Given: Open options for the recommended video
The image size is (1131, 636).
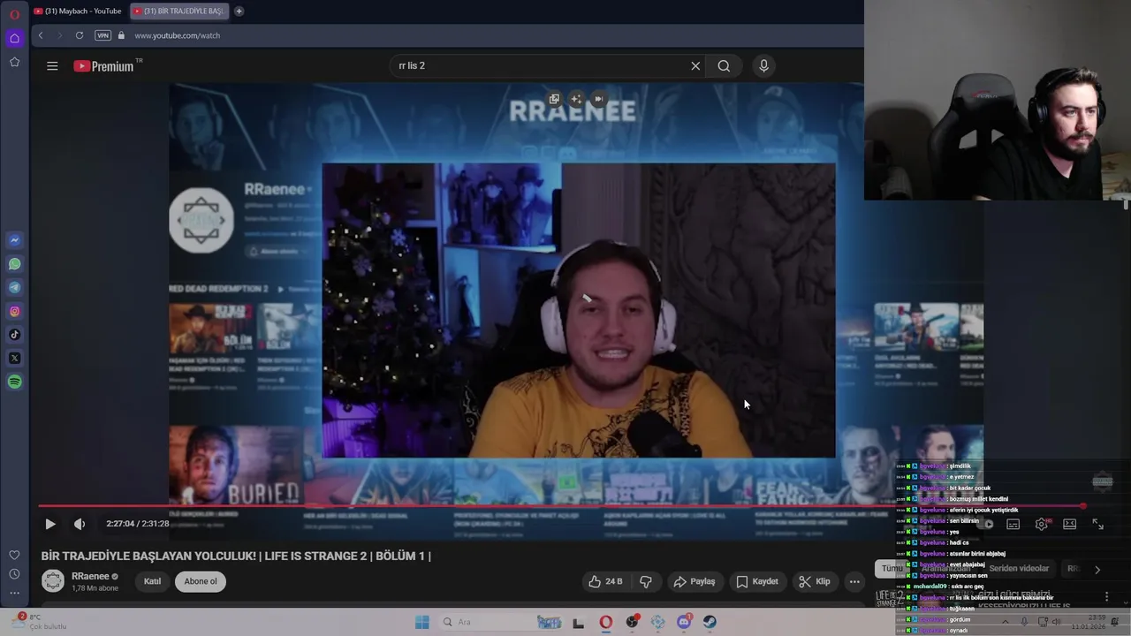Looking at the screenshot, I should (1106, 597).
